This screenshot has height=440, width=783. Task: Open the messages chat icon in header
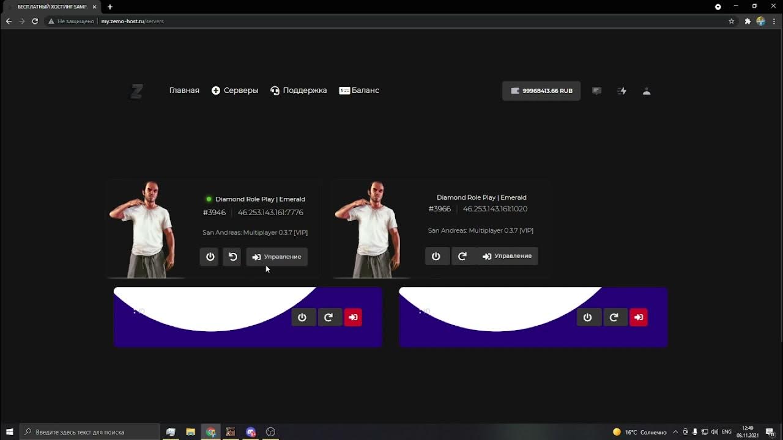(596, 91)
